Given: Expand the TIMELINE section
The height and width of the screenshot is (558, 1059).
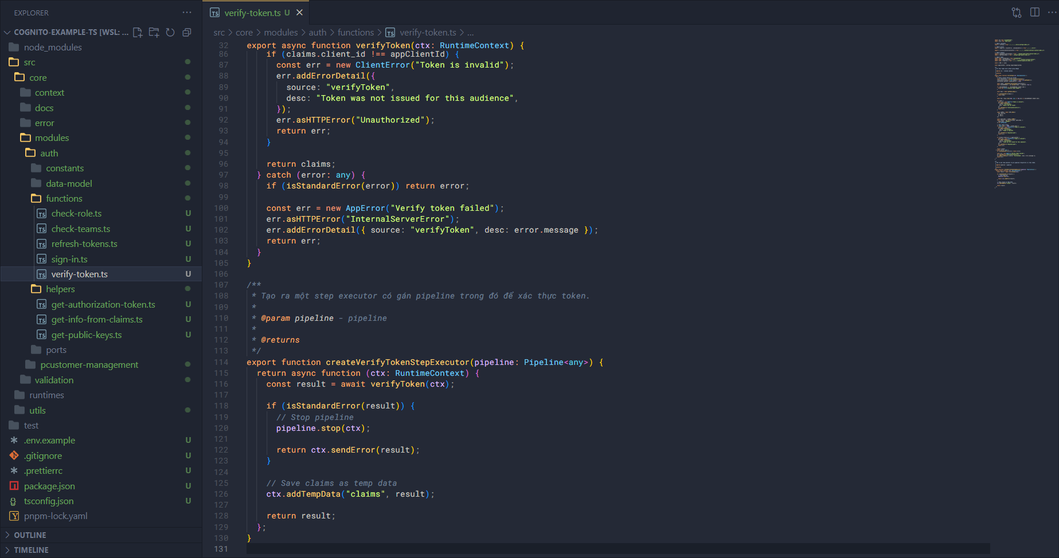Looking at the screenshot, I should click(x=31, y=550).
